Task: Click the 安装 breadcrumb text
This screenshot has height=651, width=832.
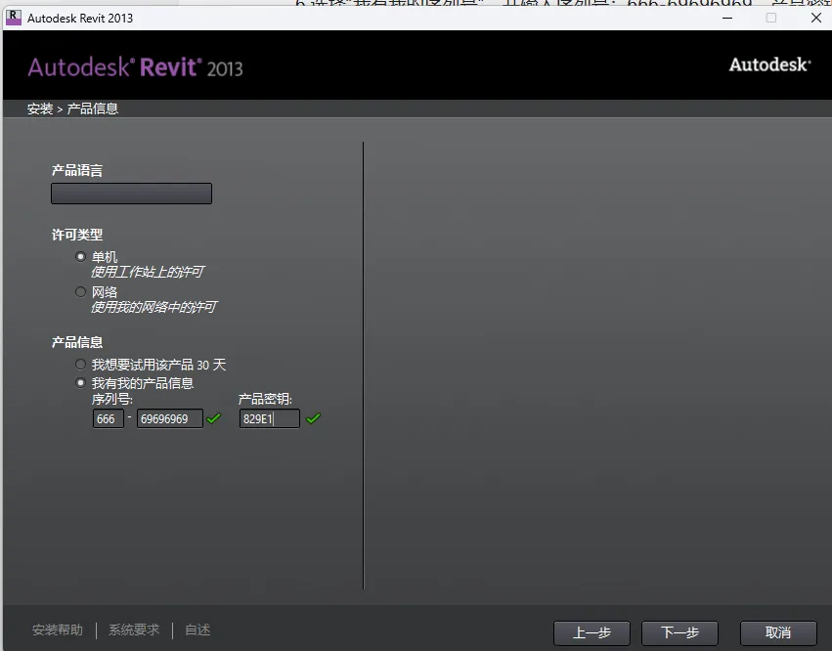Action: click(40, 108)
